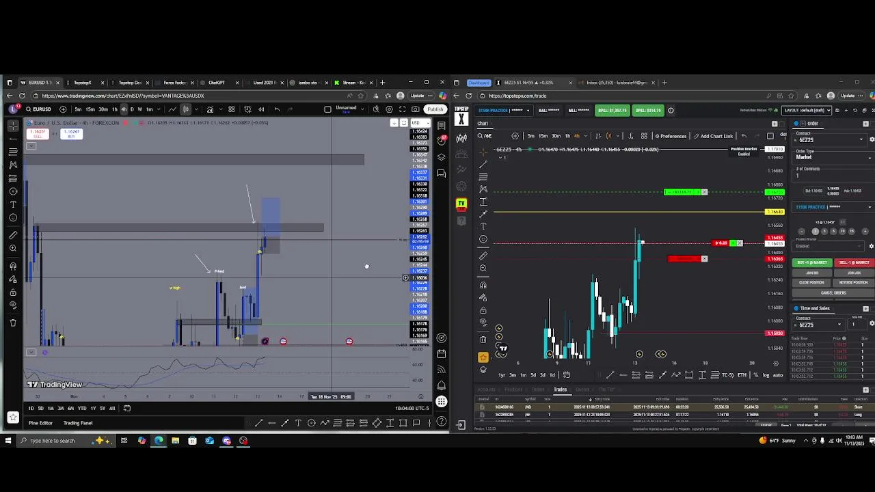The width and height of the screenshot is (875, 492).
Task: Switch to the TopstepX Dashboard browser tab
Action: 479,83
